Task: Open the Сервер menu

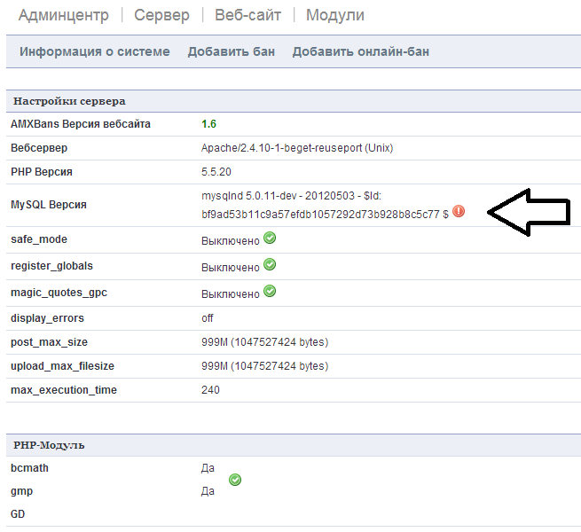Action: pyautogui.click(x=161, y=15)
